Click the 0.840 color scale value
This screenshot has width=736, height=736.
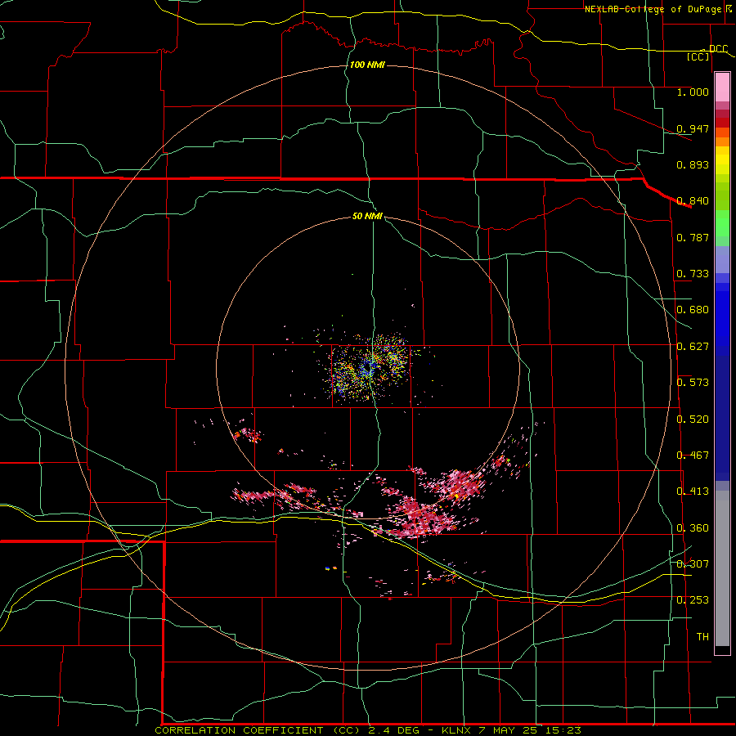tap(693, 201)
